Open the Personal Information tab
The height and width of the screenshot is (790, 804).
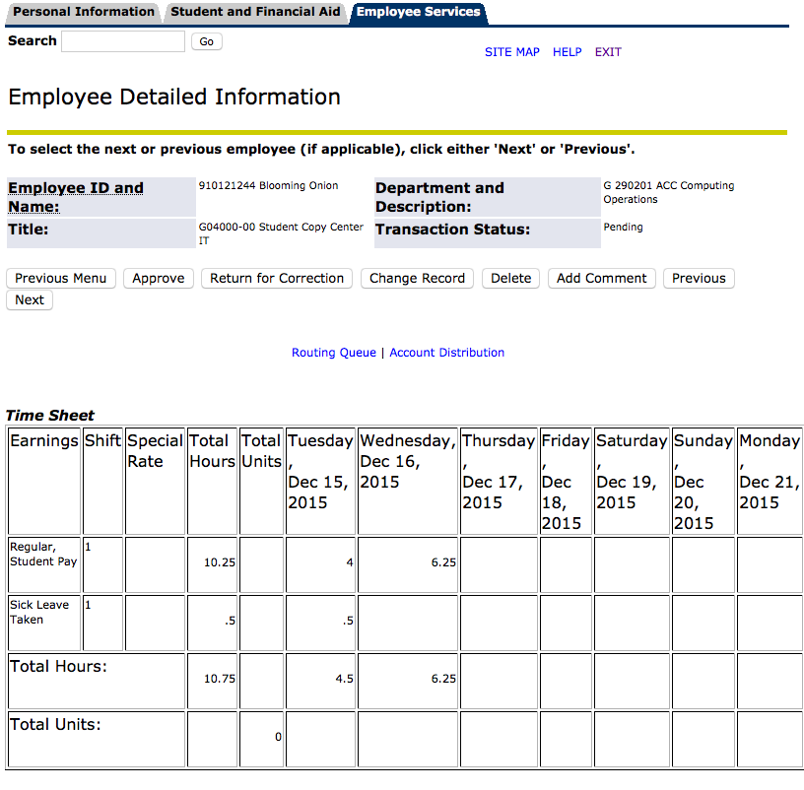pyautogui.click(x=83, y=12)
